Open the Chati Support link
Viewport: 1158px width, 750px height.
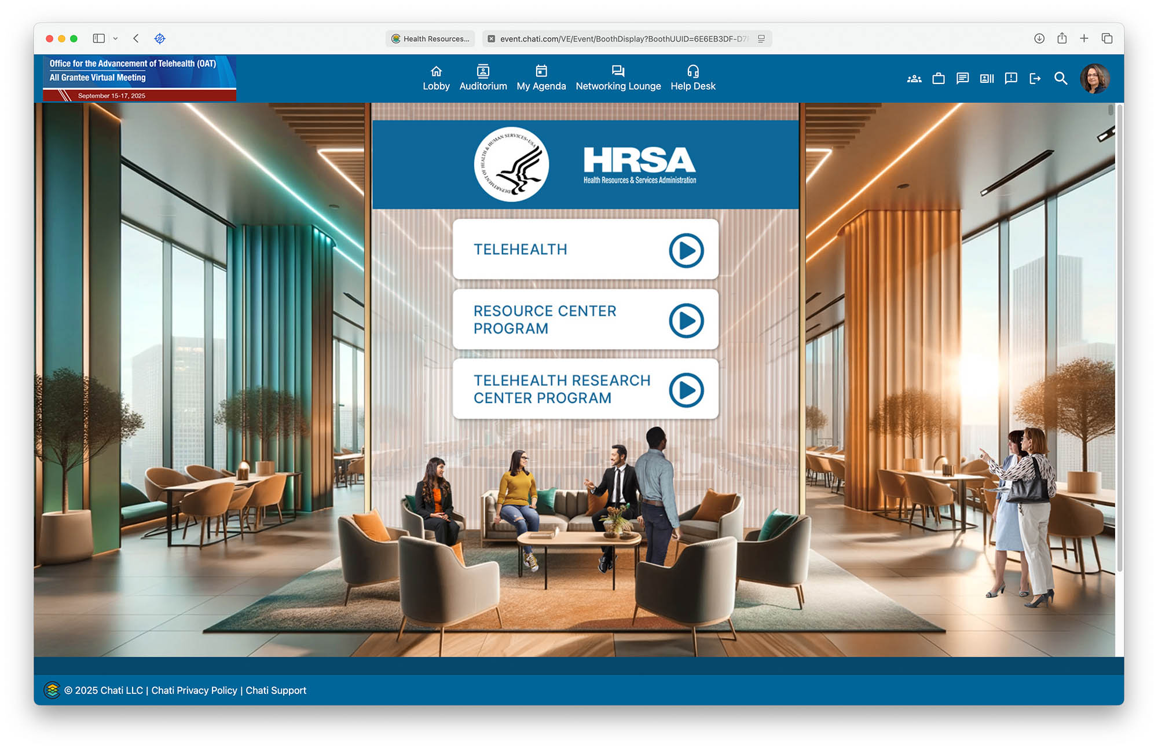(x=276, y=690)
